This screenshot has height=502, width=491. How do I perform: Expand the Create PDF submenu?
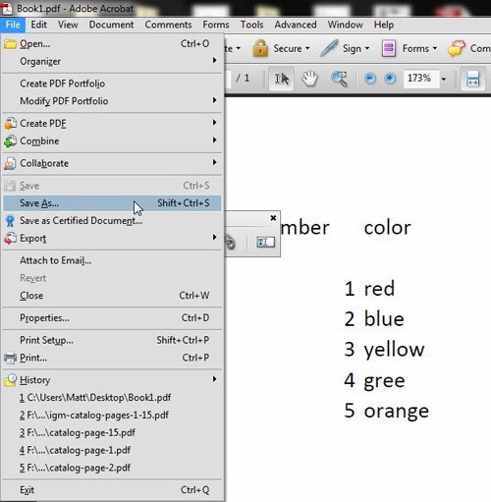tap(112, 123)
